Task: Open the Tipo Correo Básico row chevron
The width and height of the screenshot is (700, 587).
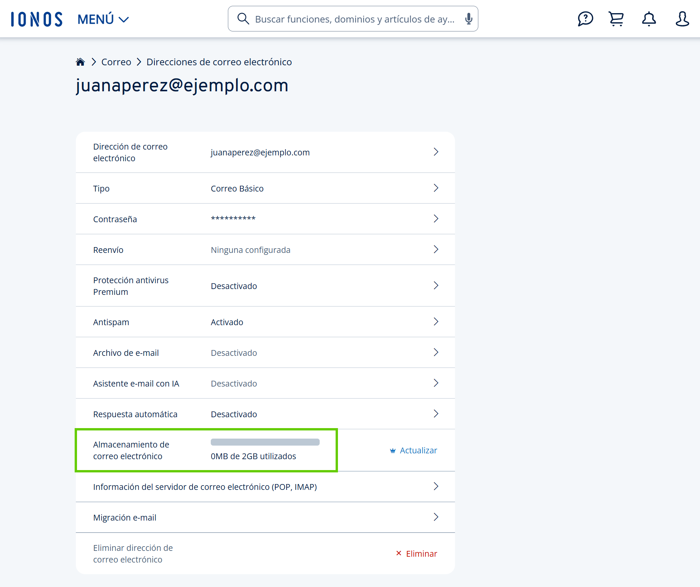Action: (x=436, y=188)
